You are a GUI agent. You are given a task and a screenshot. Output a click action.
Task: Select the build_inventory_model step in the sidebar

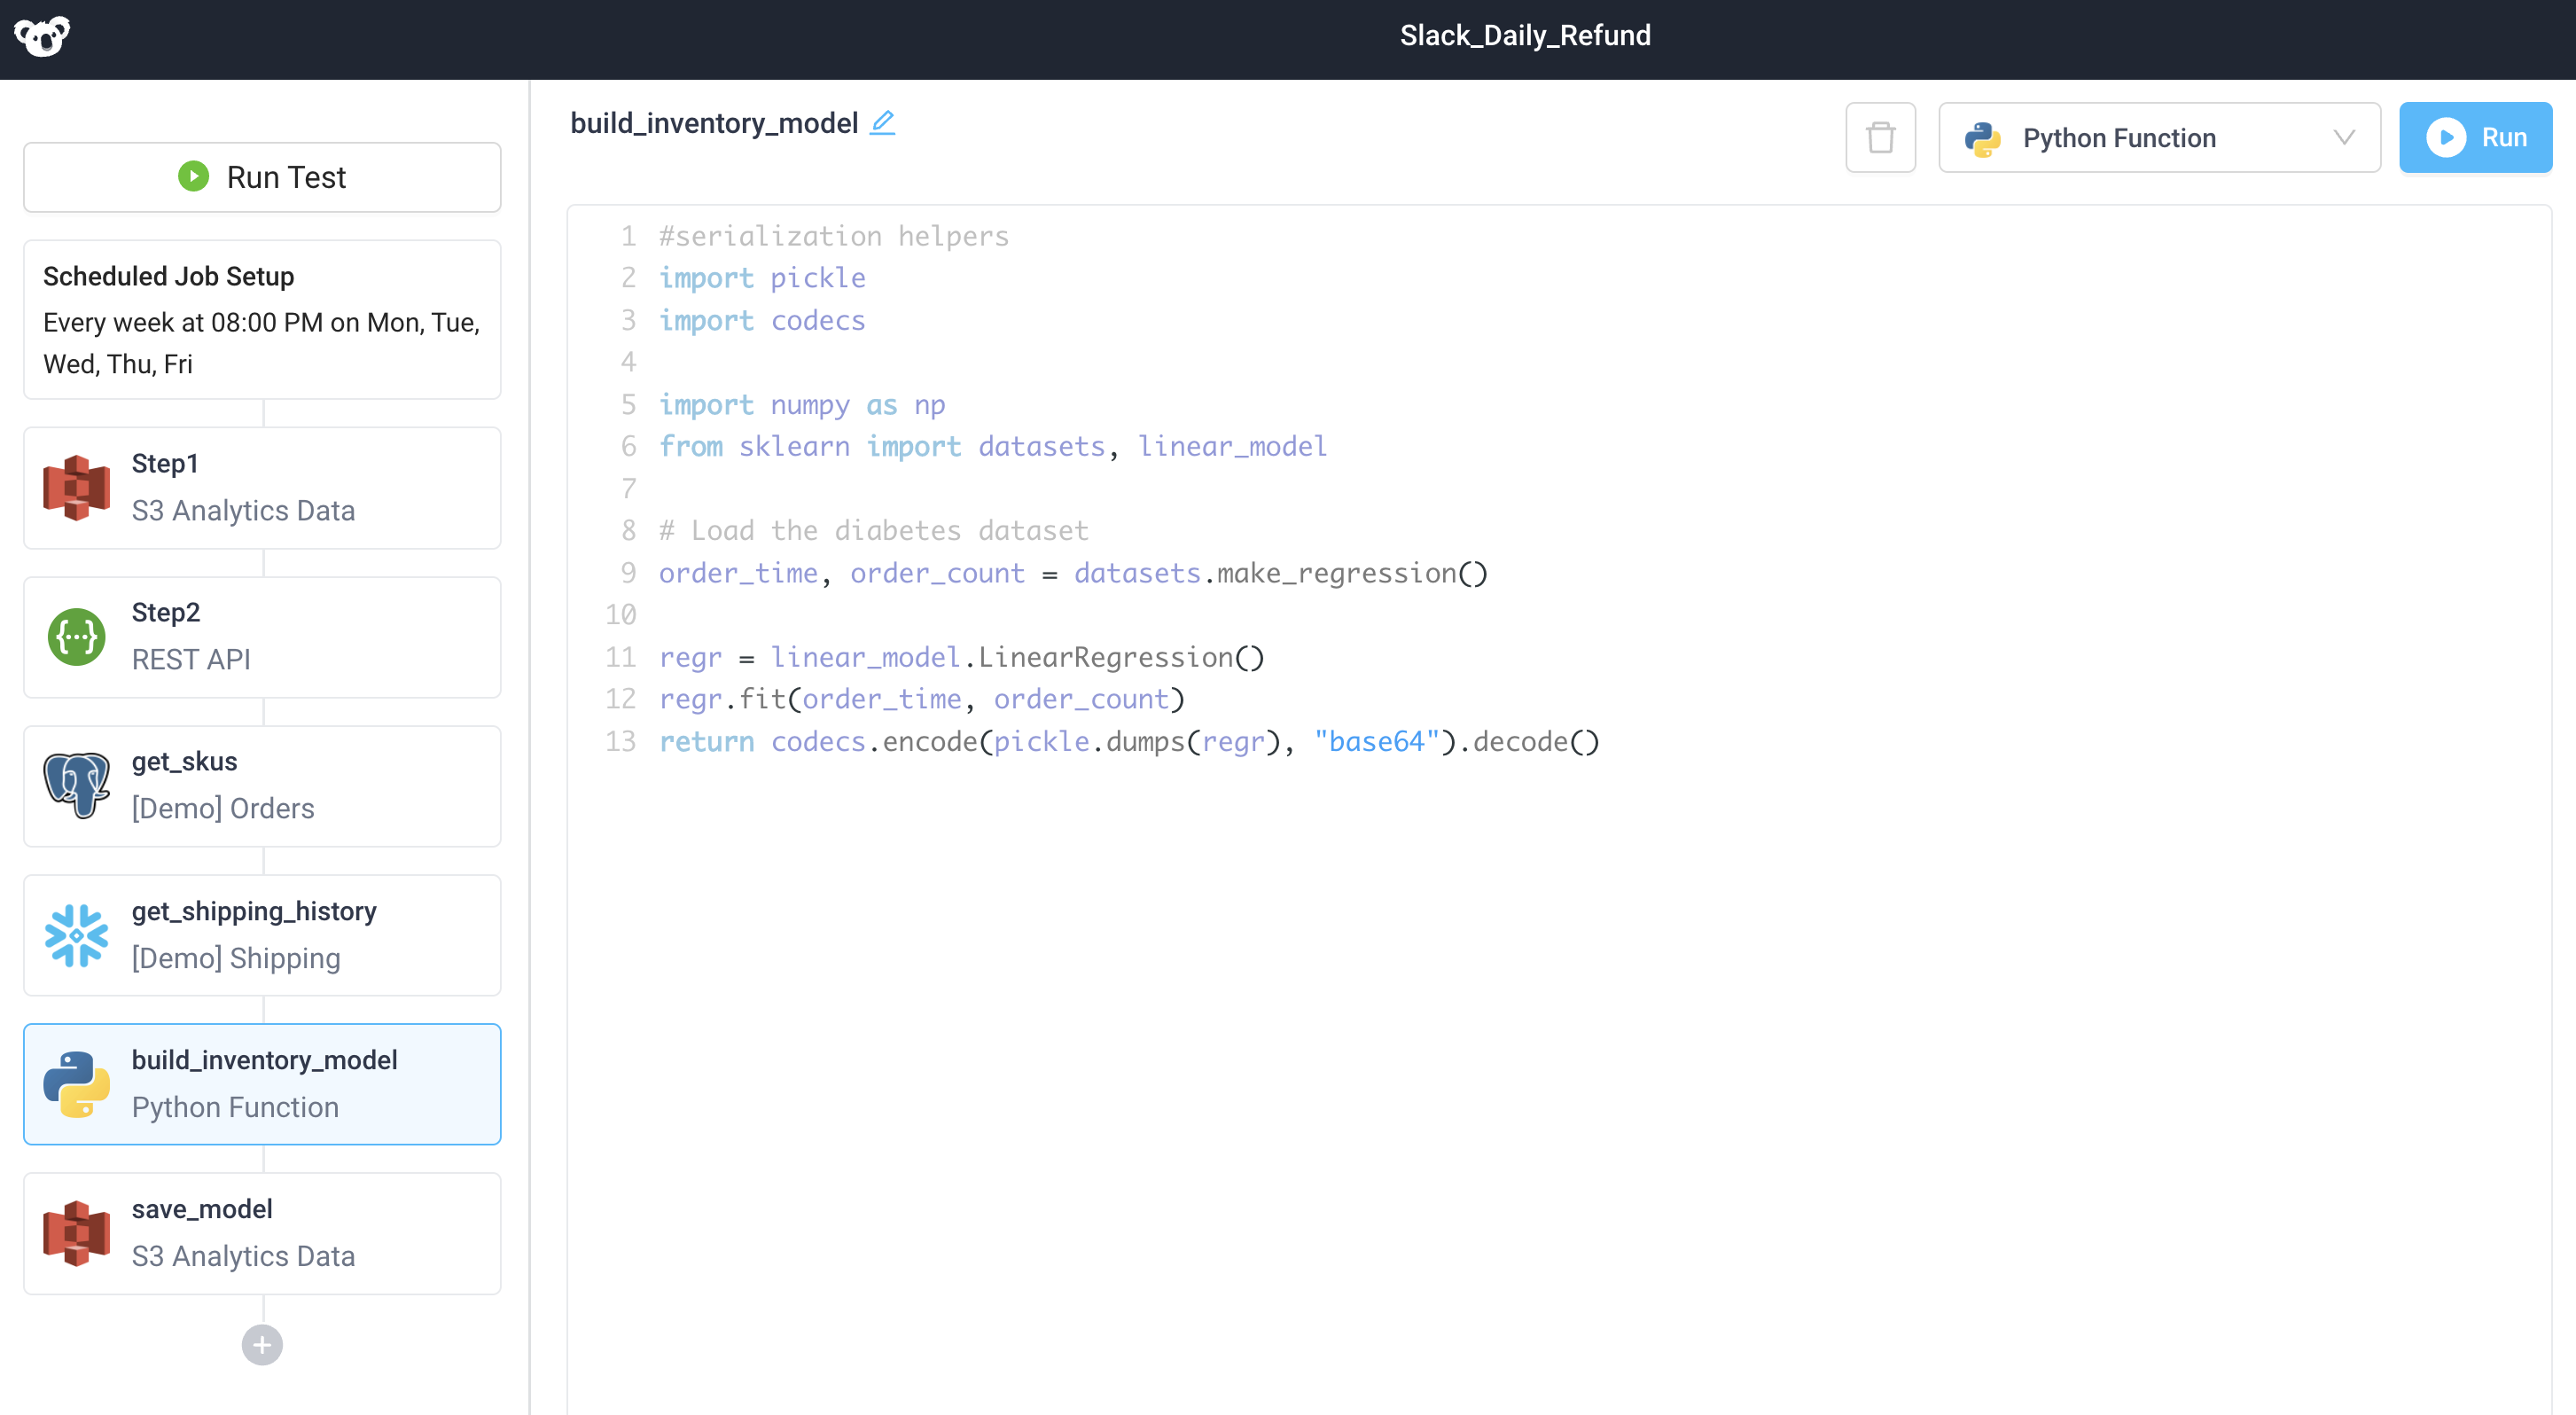(262, 1083)
